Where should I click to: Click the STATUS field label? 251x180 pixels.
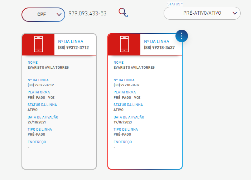tap(175, 4)
